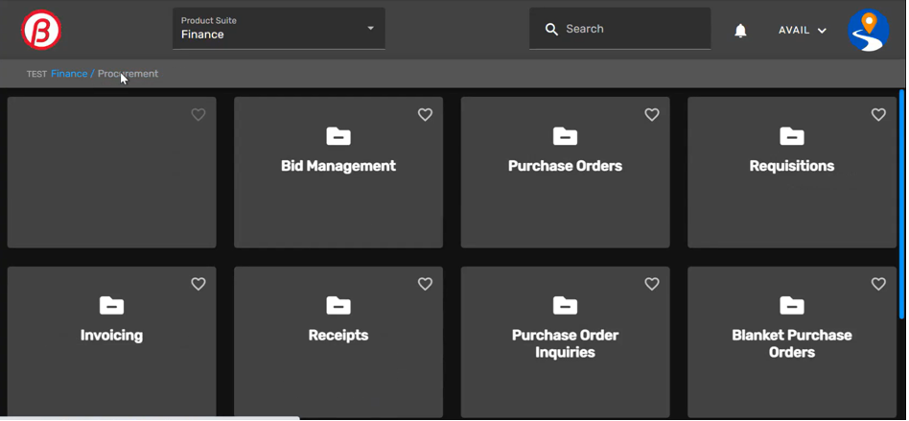Click the Invoicing folder icon
This screenshot has width=909, height=421.
(x=112, y=306)
